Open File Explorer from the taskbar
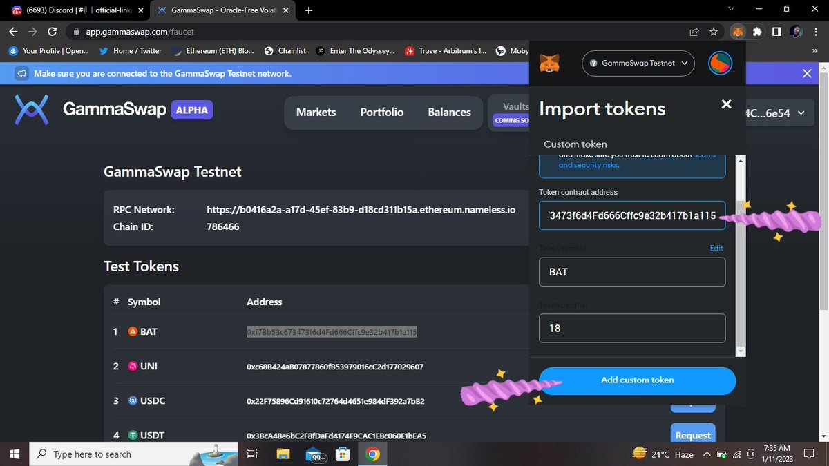This screenshot has width=829, height=466. coord(283,454)
